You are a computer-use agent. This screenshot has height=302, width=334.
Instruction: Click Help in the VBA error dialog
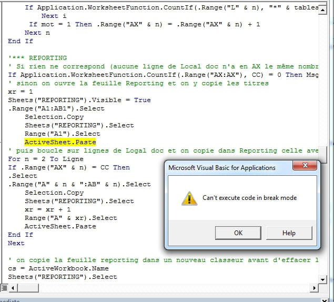[289, 233]
